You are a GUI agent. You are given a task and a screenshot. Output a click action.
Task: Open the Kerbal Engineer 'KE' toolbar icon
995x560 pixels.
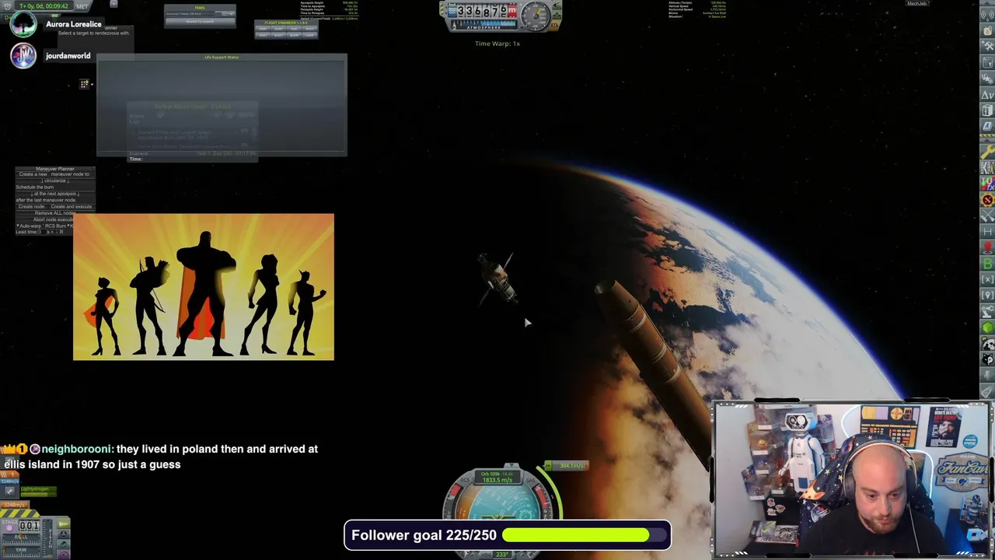988,167
